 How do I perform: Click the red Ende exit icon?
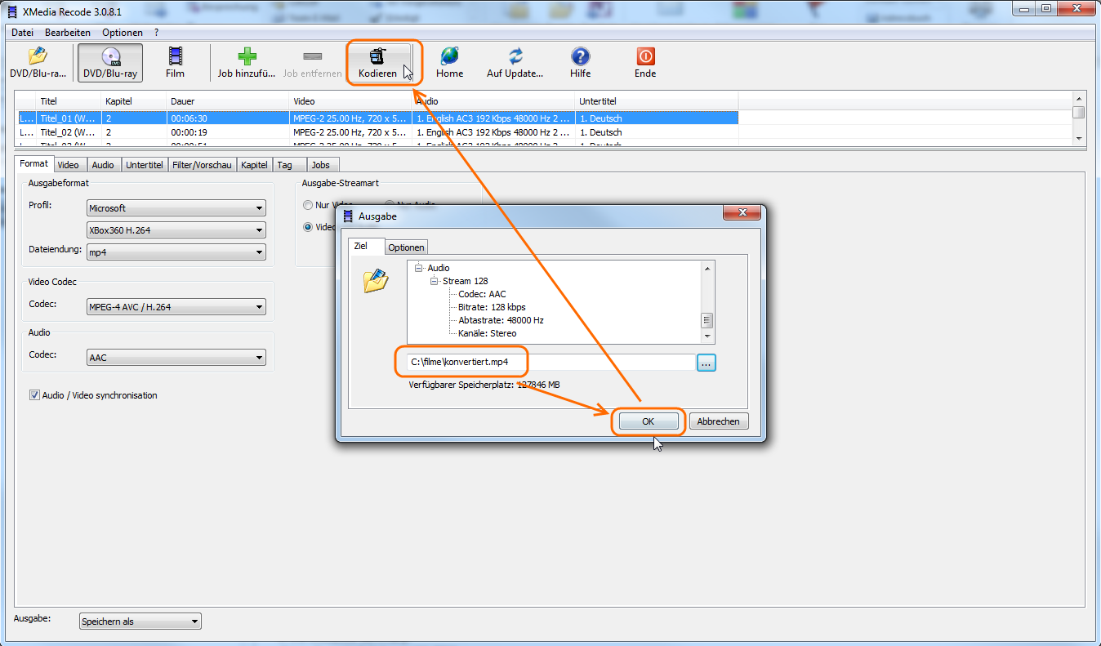click(x=645, y=62)
